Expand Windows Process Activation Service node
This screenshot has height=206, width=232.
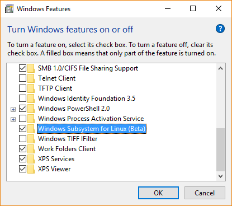[x=13, y=119]
